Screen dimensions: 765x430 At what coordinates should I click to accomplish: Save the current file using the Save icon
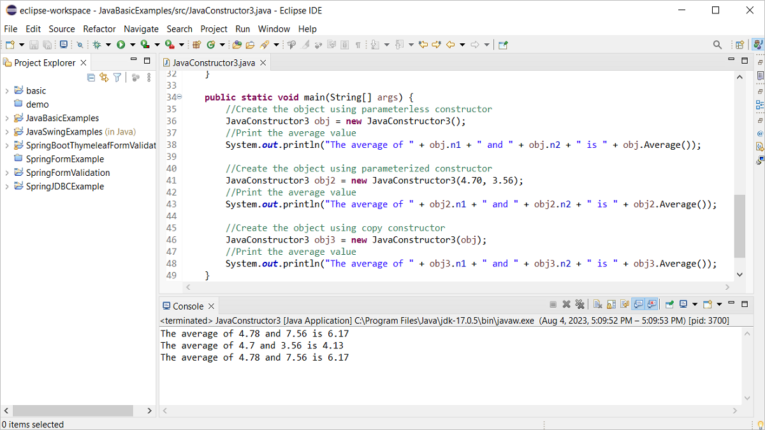(x=33, y=44)
